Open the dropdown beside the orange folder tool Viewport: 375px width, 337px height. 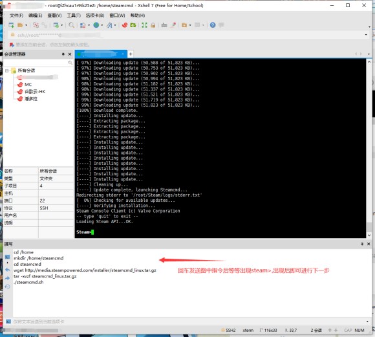click(190, 25)
